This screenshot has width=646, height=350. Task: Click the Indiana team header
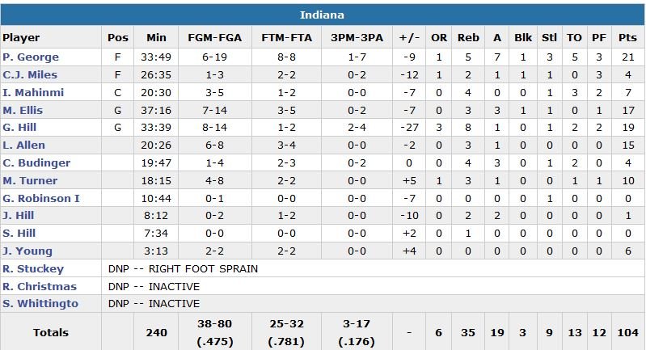click(x=323, y=15)
